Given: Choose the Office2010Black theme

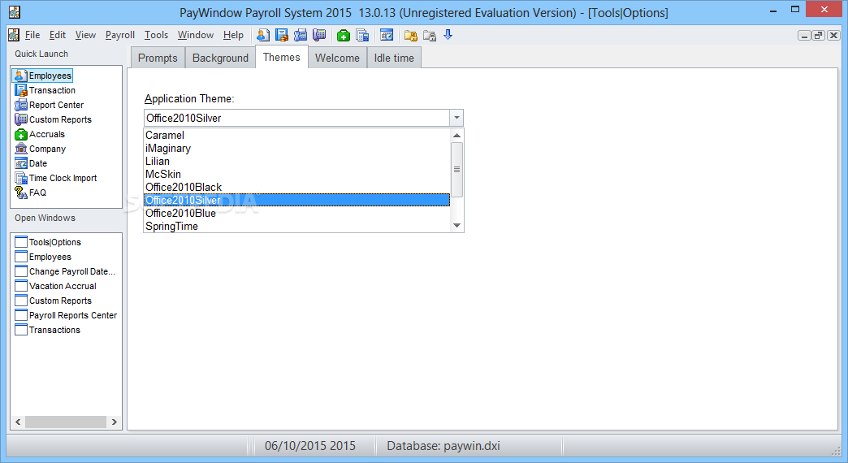Looking at the screenshot, I should [x=296, y=187].
